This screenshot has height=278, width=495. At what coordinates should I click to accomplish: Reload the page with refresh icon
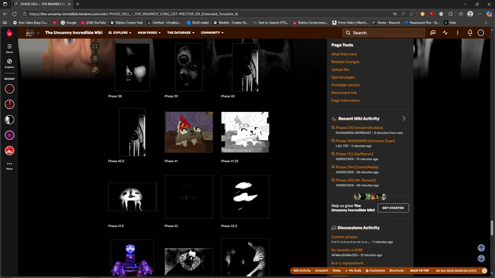[x=14, y=14]
